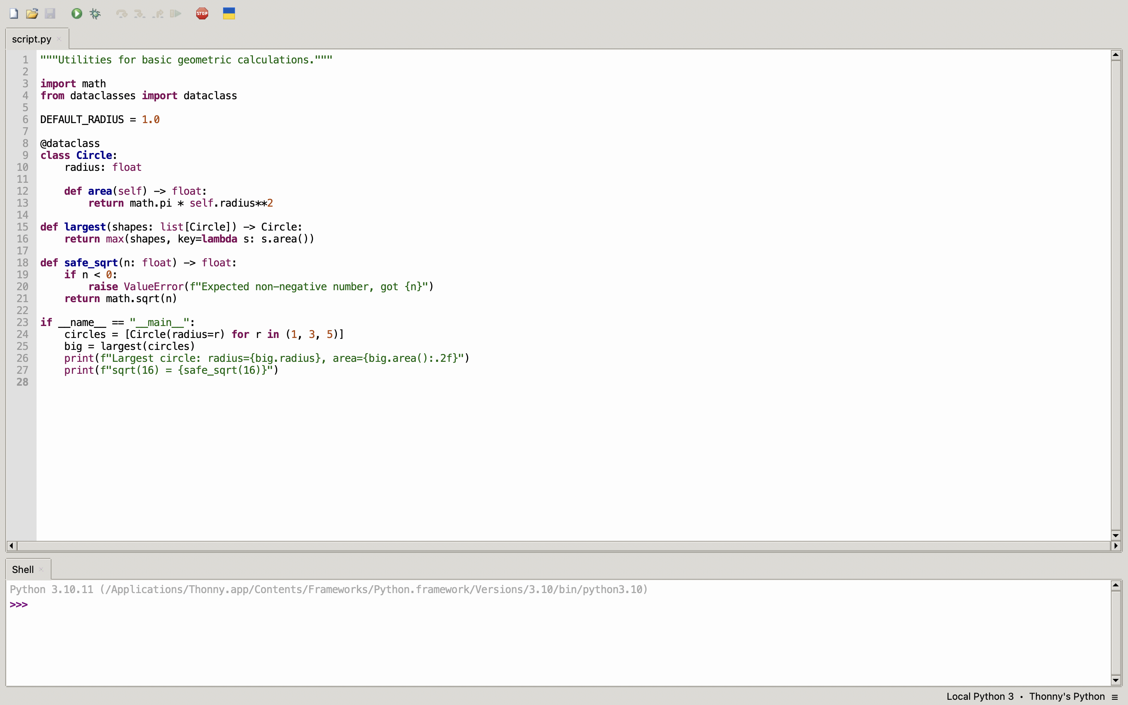1128x705 pixels.
Task: Click the Step over toolbar icon
Action: (x=122, y=13)
